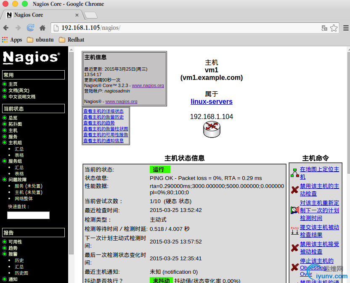
Task: Open 网络整体 in the sidebar
Action: point(24,198)
